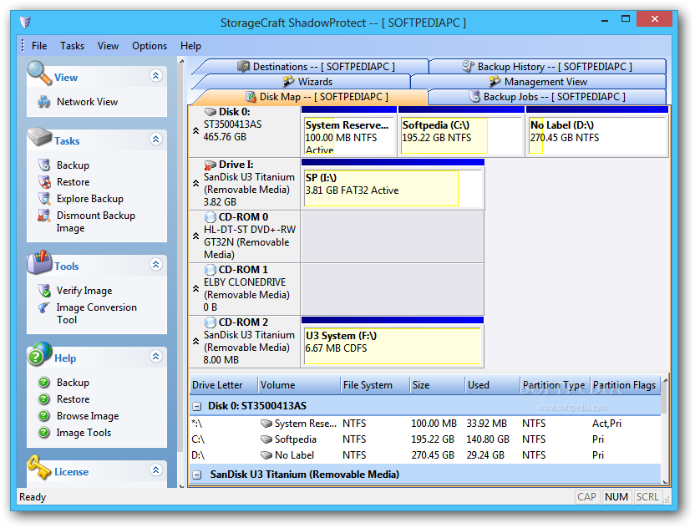Click the Explore Backup link
The width and height of the screenshot is (695, 528).
90,199
